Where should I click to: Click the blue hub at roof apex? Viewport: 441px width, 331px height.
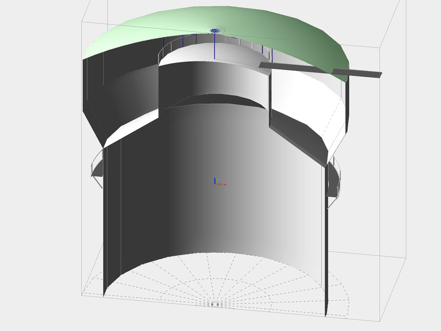coord(215,31)
